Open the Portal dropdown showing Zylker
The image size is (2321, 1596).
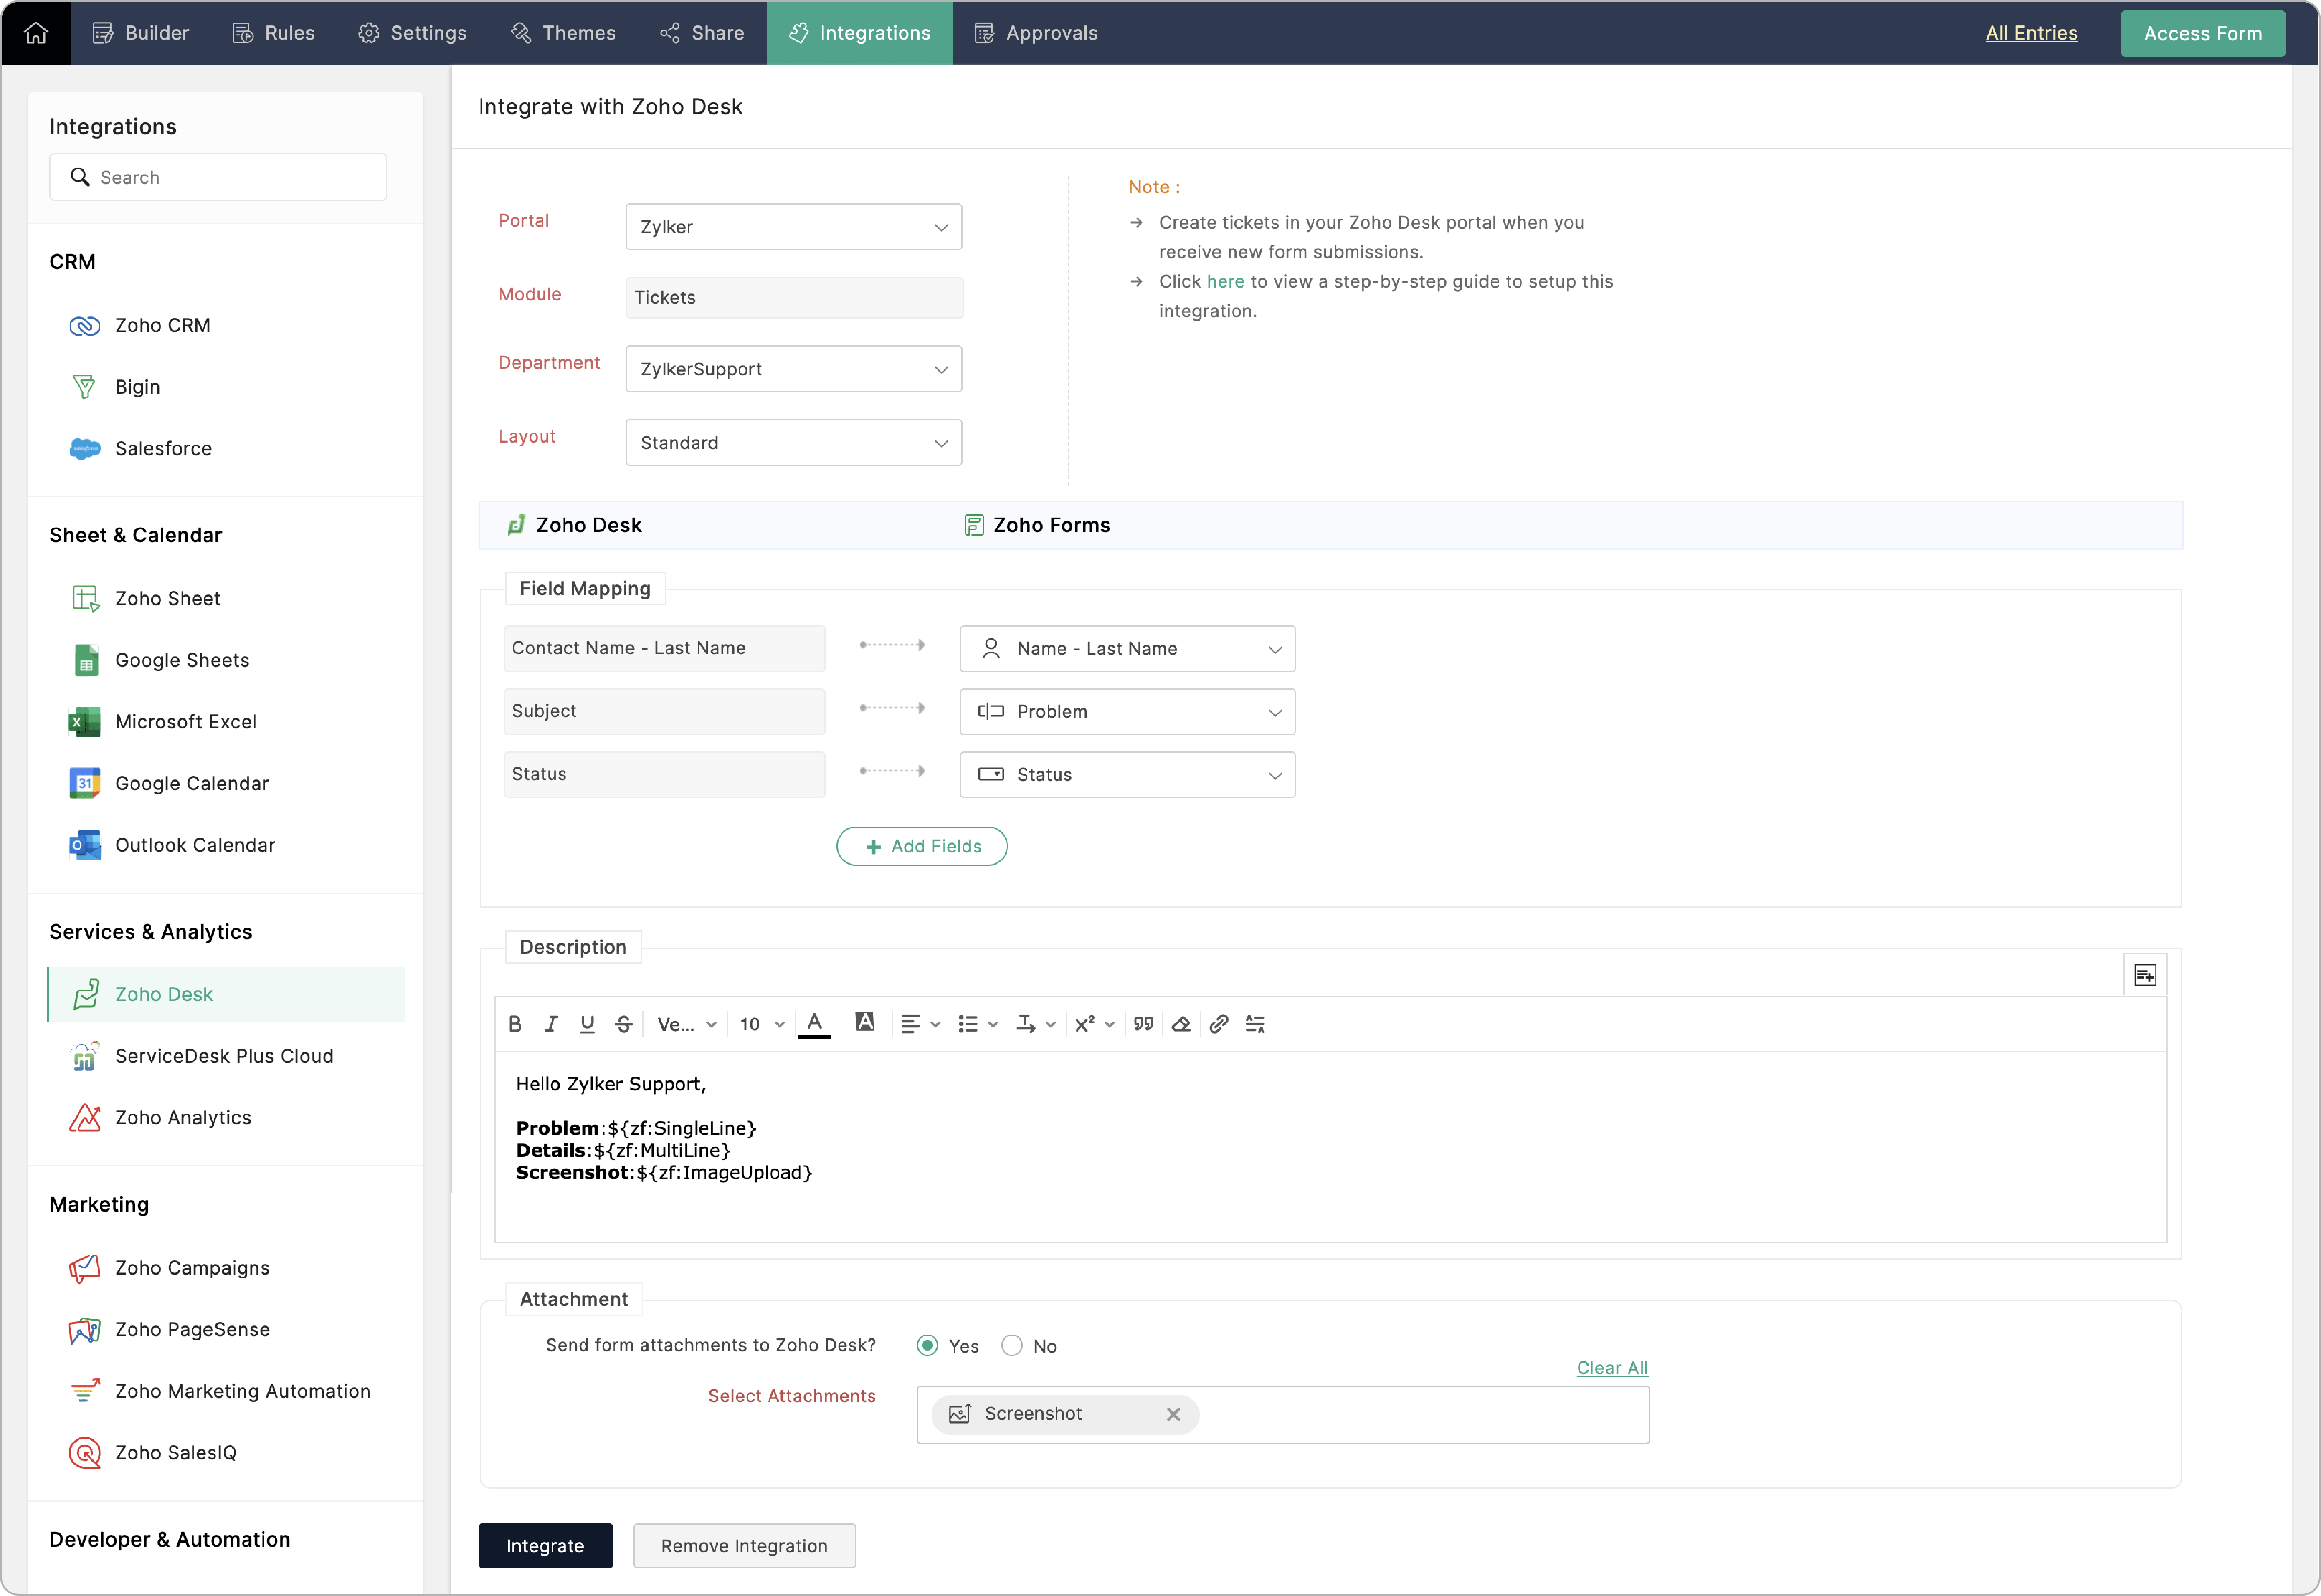(x=793, y=227)
